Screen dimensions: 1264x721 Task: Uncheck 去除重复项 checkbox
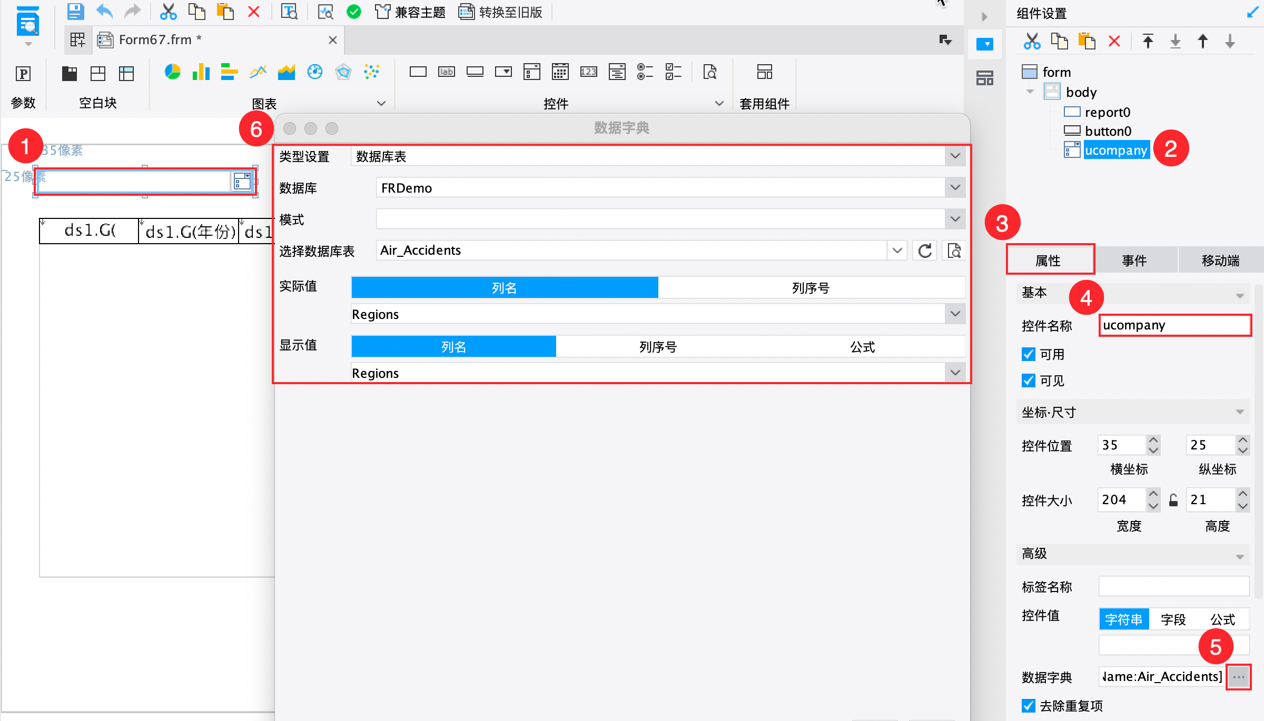click(x=1028, y=706)
